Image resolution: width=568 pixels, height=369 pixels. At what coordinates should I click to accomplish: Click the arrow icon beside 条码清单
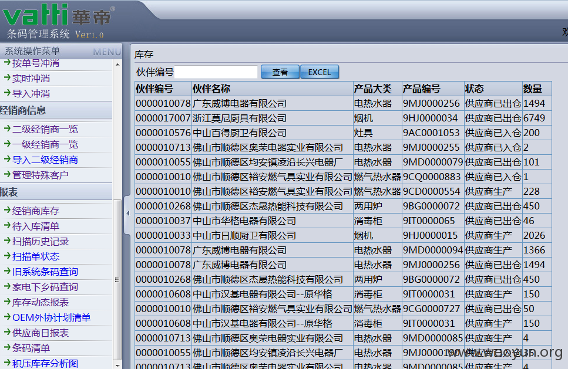click(x=7, y=347)
